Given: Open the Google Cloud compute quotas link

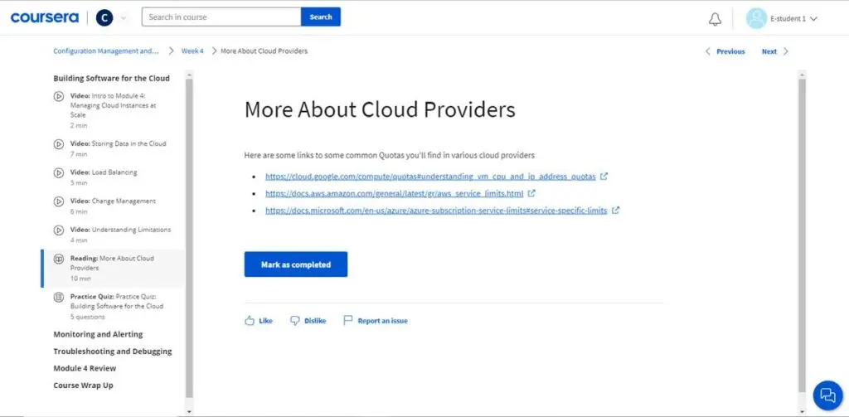Looking at the screenshot, I should 430,177.
